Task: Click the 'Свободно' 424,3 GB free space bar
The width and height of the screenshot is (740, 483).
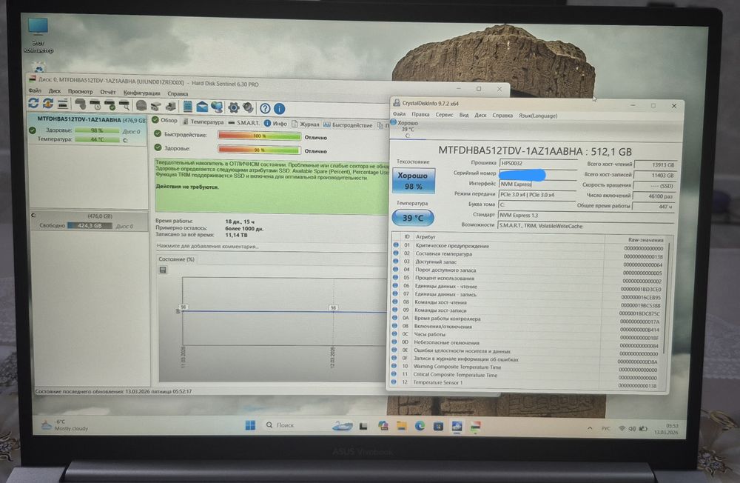Action: tap(90, 226)
